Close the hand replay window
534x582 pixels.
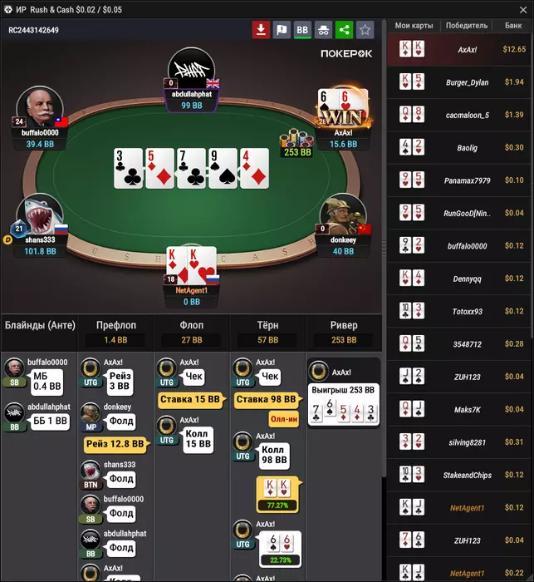[x=523, y=10]
